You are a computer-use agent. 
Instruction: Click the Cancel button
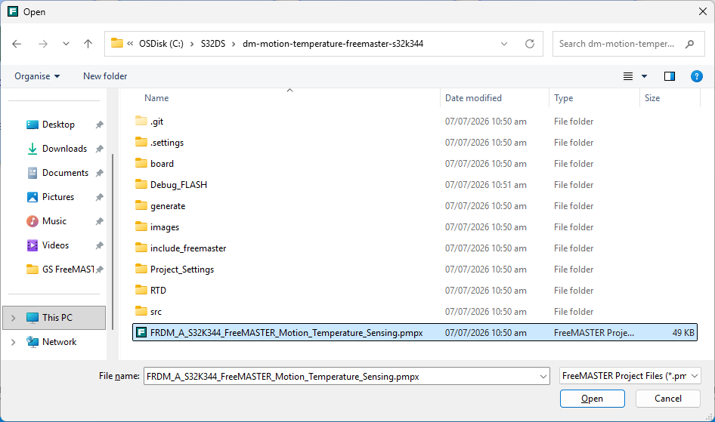click(x=668, y=399)
